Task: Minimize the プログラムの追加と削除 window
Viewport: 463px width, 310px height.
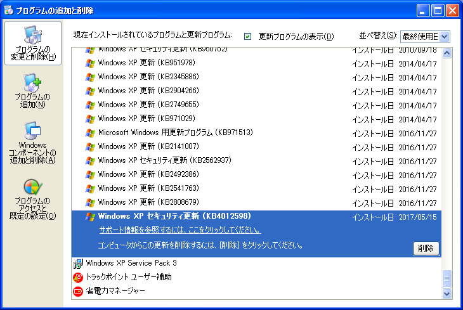Action: 423,11
